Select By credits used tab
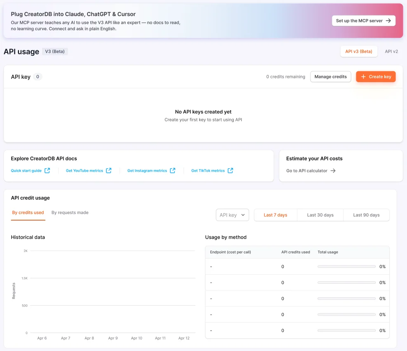Viewport: 407px width, 351px height. 28,213
